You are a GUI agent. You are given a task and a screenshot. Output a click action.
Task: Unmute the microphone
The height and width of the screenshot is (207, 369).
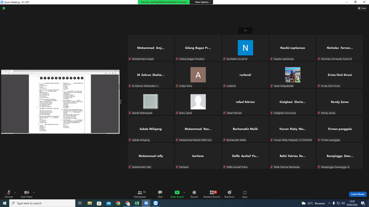point(9,194)
